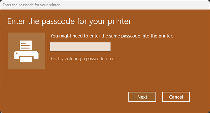The width and height of the screenshot is (210, 113).
Task: Click the paper sheet atop the printer icon
Action: (x=26, y=45)
